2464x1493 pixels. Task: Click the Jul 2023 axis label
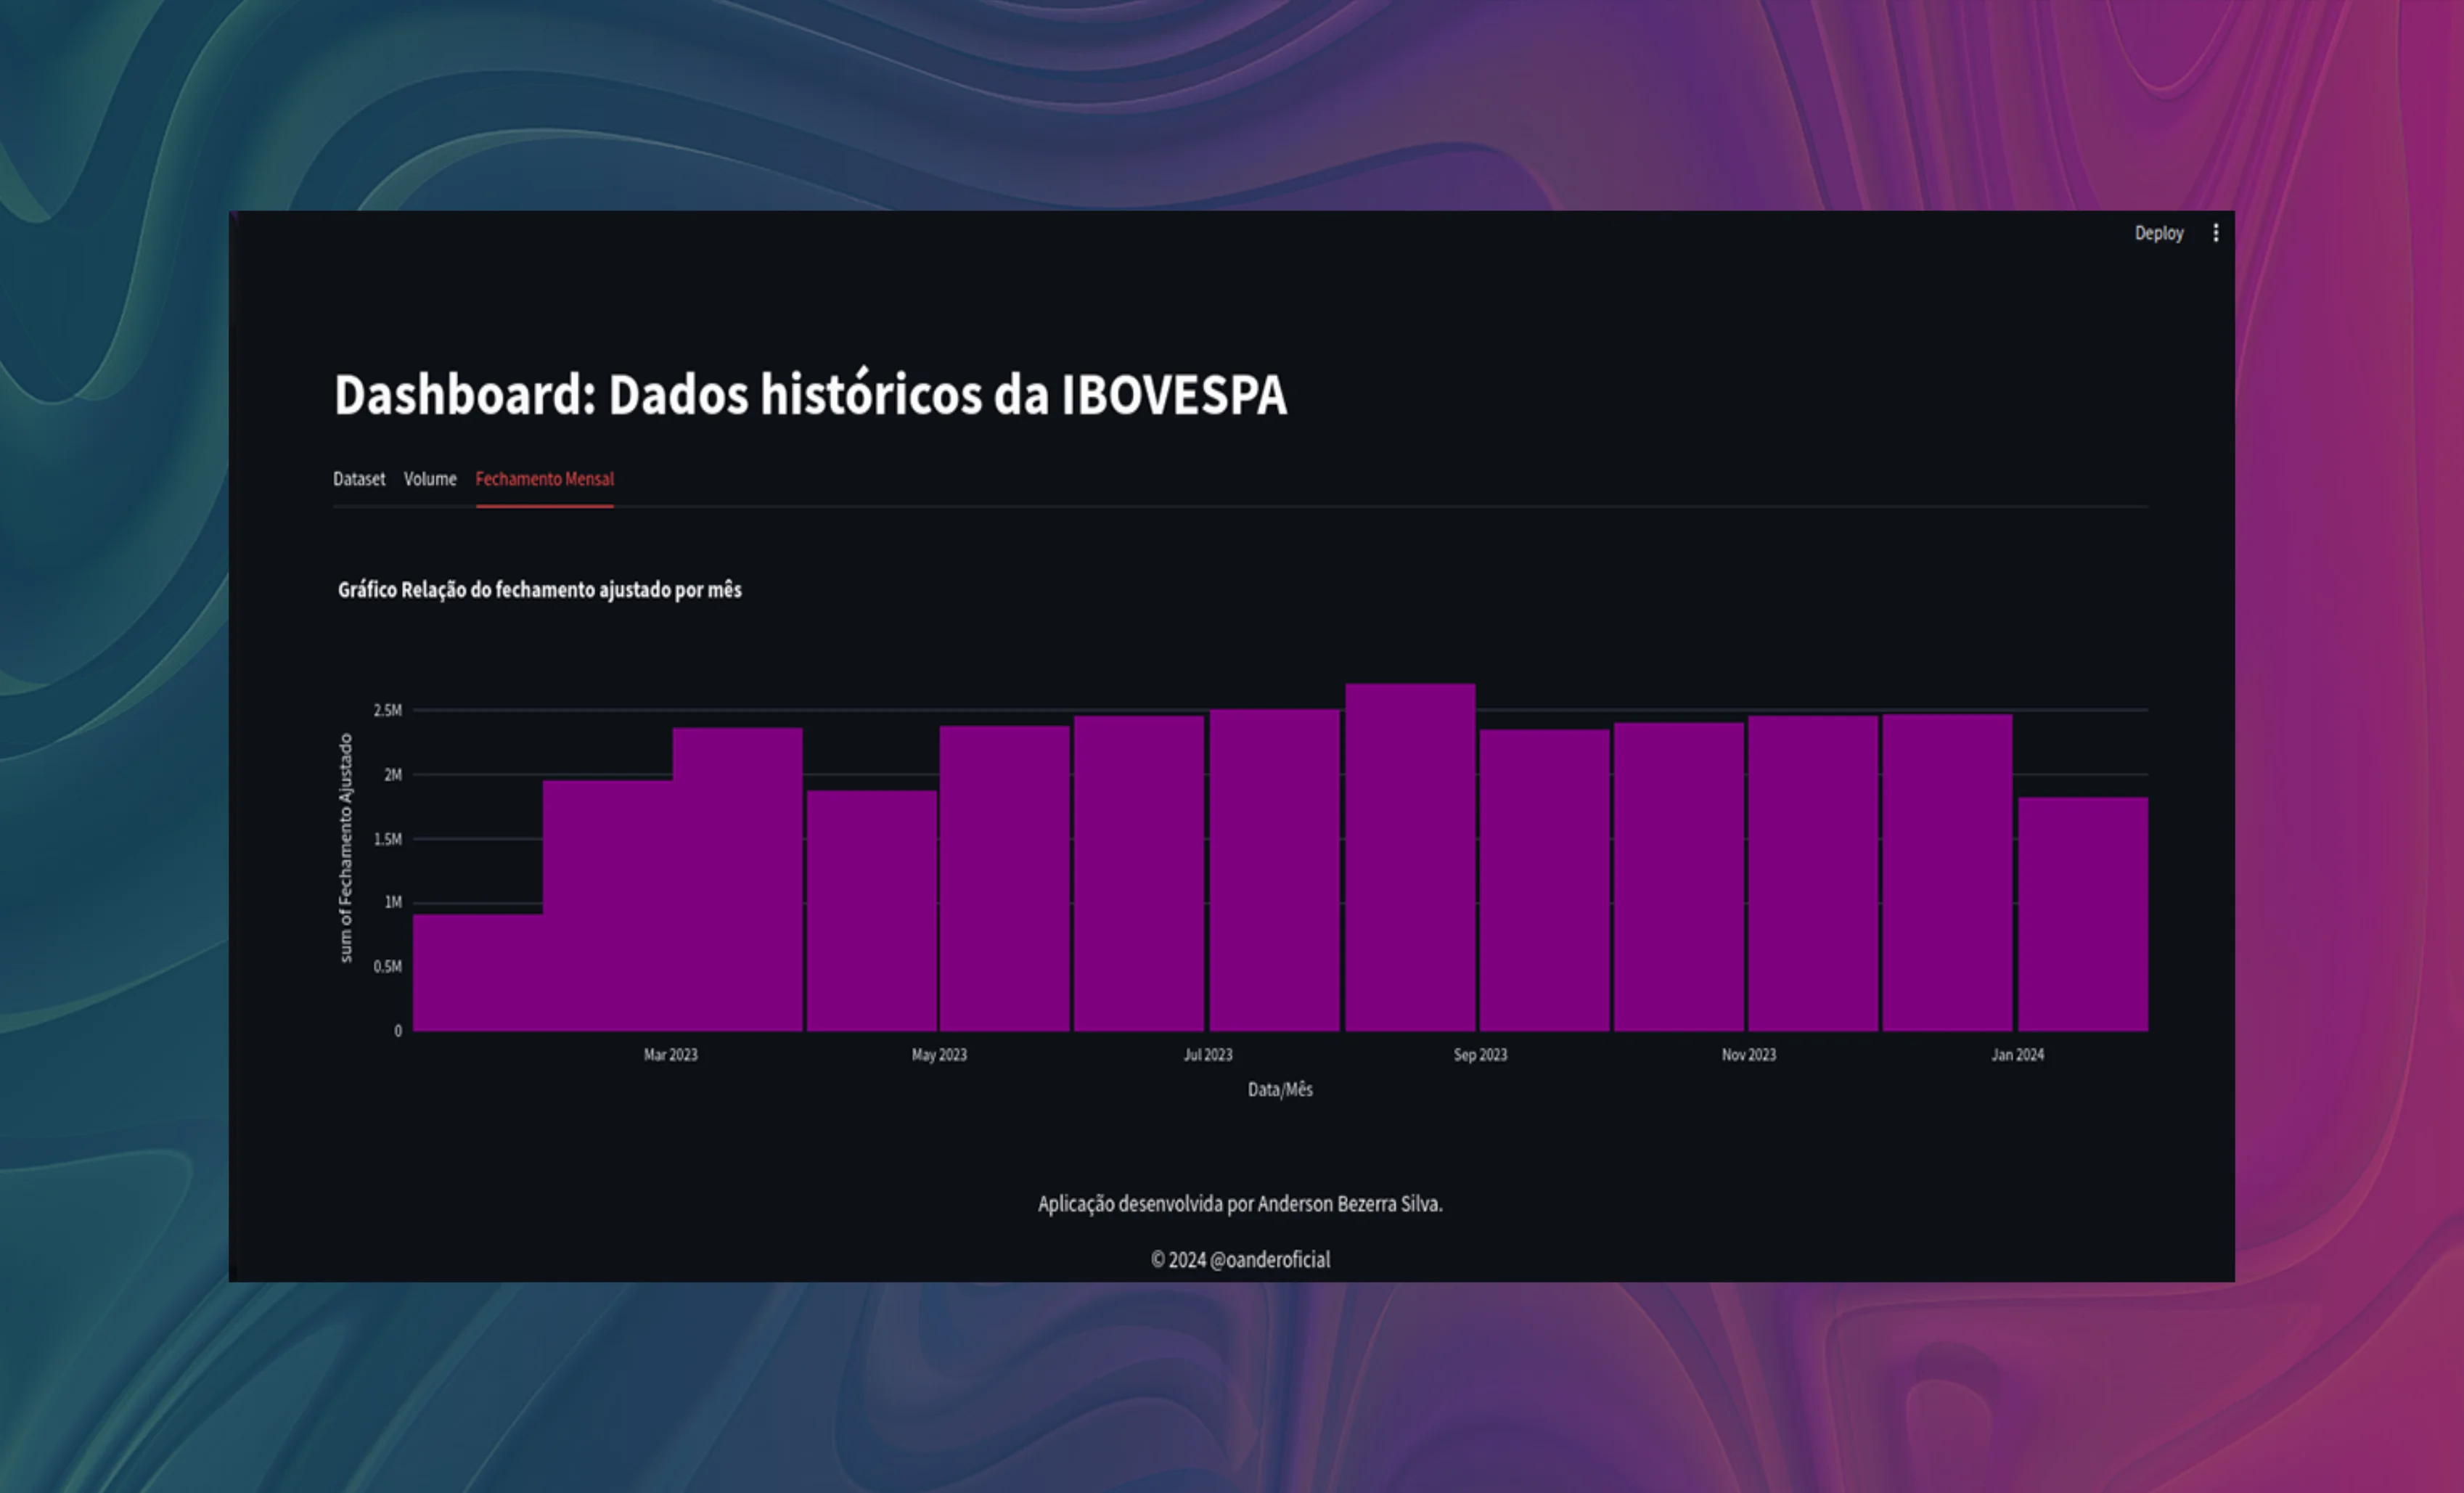click(x=1207, y=1055)
